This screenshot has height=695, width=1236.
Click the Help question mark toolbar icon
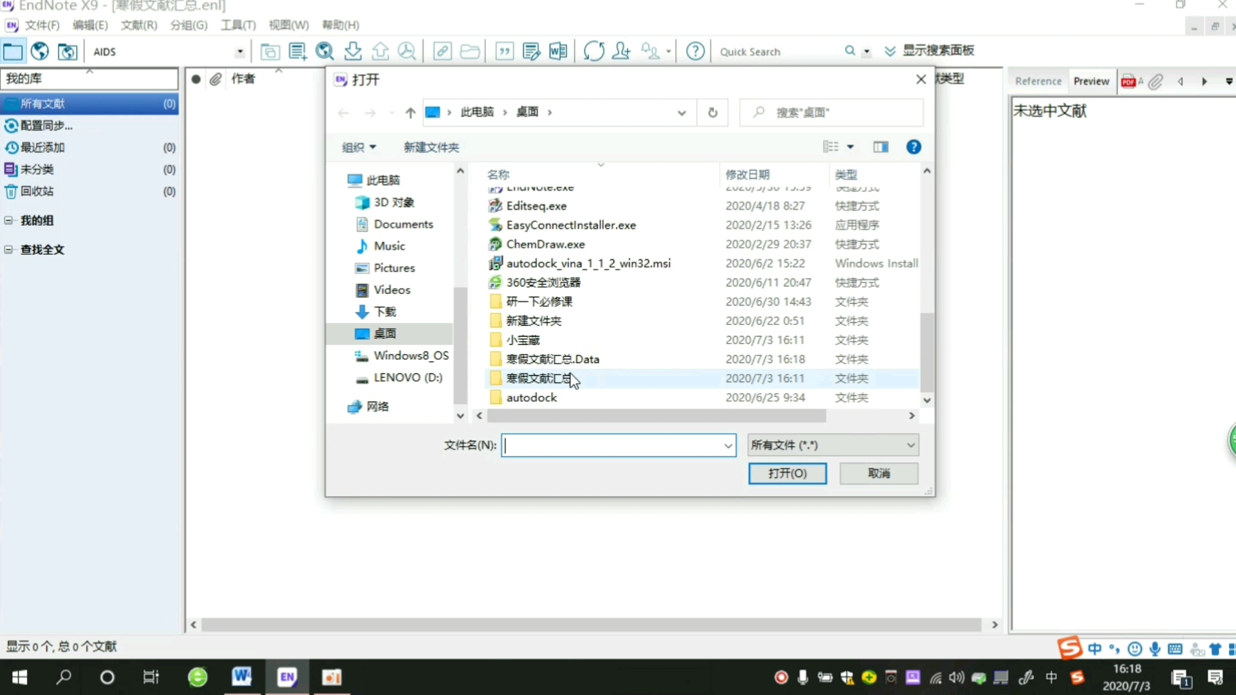pyautogui.click(x=695, y=51)
